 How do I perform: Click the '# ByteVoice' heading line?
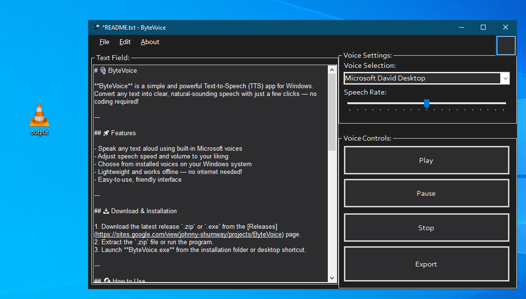tap(116, 71)
